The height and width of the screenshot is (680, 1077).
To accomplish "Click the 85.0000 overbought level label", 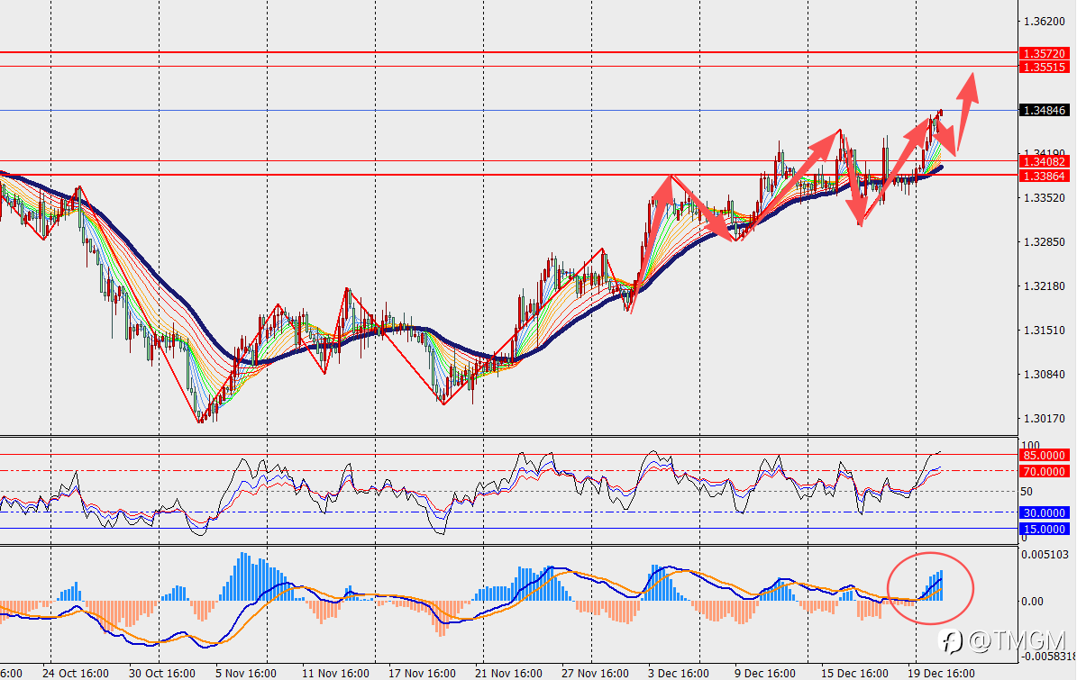I will 1044,455.
